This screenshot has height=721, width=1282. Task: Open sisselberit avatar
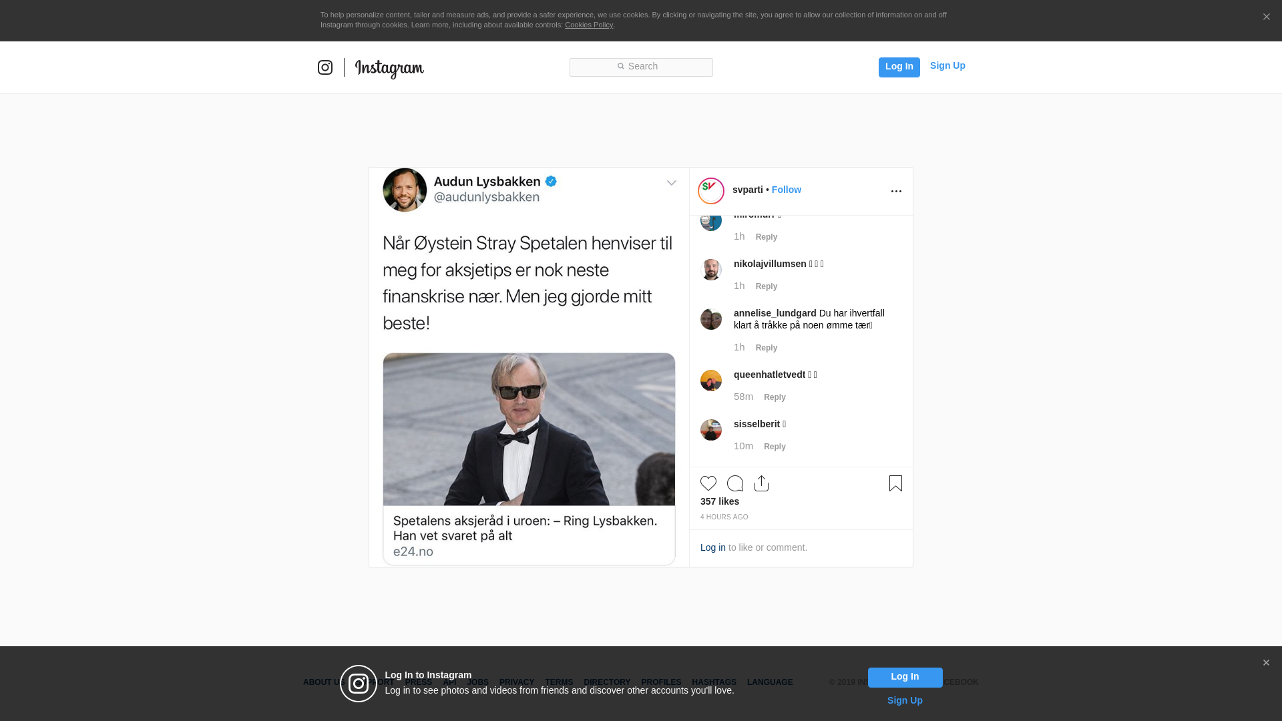(711, 430)
